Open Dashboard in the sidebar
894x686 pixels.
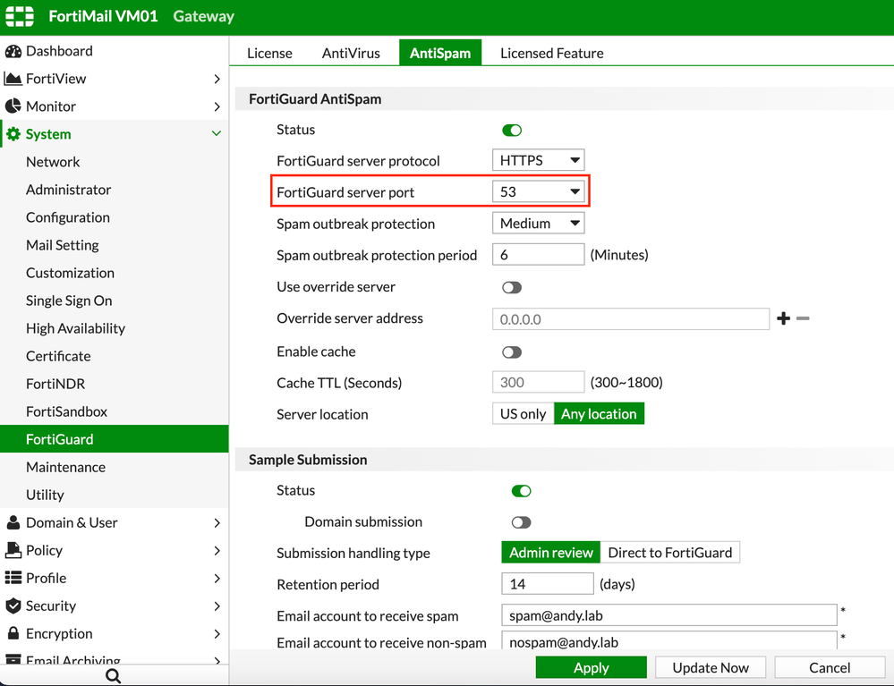pos(59,51)
